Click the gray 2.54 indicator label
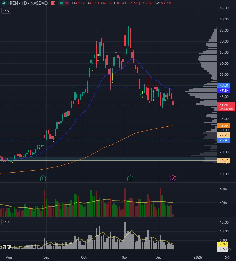The width and height of the screenshot is (236, 261). (223, 249)
